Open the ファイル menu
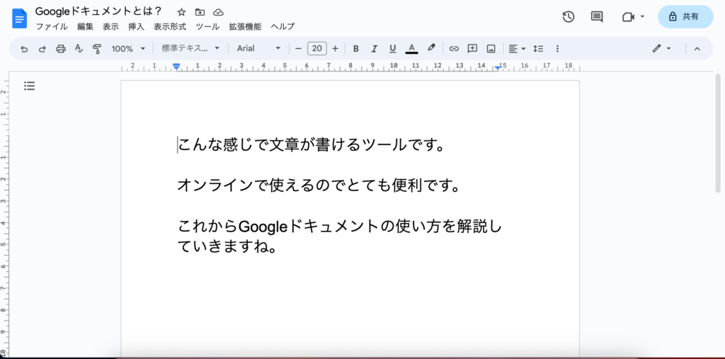Image resolution: width=725 pixels, height=359 pixels. click(51, 27)
